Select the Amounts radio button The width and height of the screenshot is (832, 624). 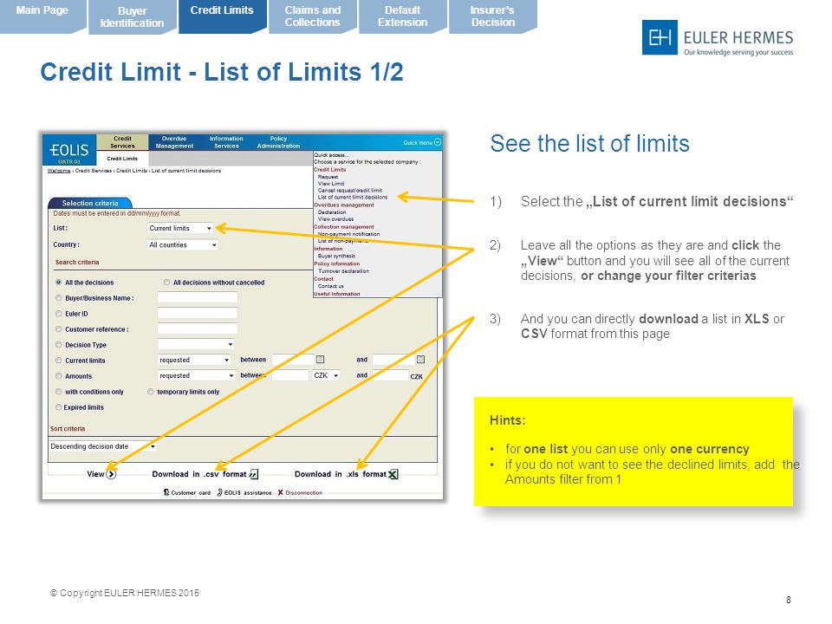click(x=58, y=375)
